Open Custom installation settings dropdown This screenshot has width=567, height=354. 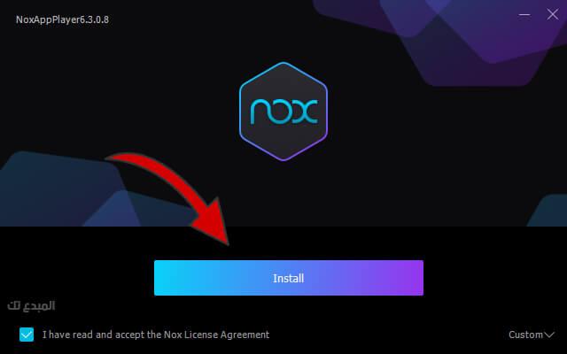pyautogui.click(x=532, y=335)
